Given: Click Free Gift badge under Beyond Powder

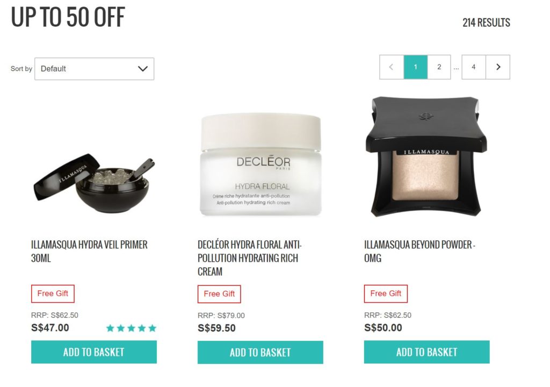Looking at the screenshot, I should tap(386, 293).
